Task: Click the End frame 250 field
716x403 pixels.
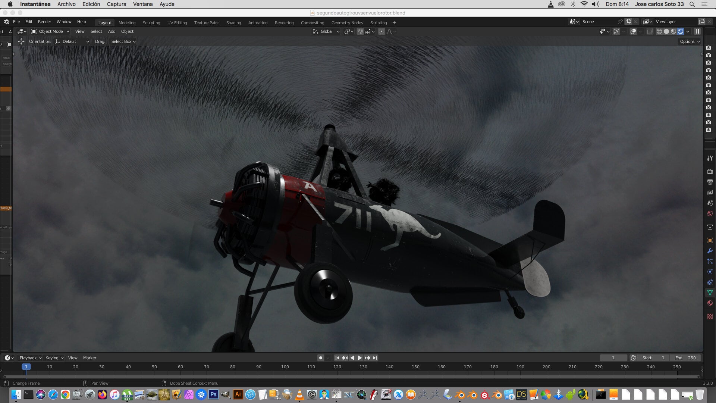Action: (x=685, y=358)
